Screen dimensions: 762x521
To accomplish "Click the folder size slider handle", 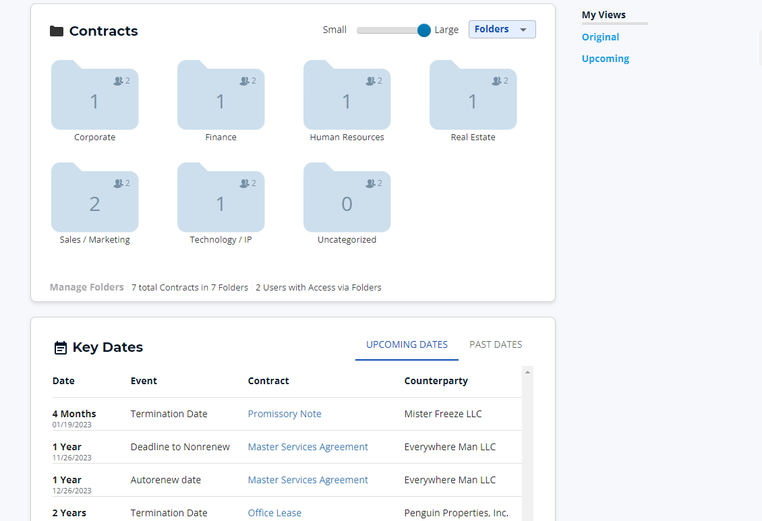I will click(423, 30).
